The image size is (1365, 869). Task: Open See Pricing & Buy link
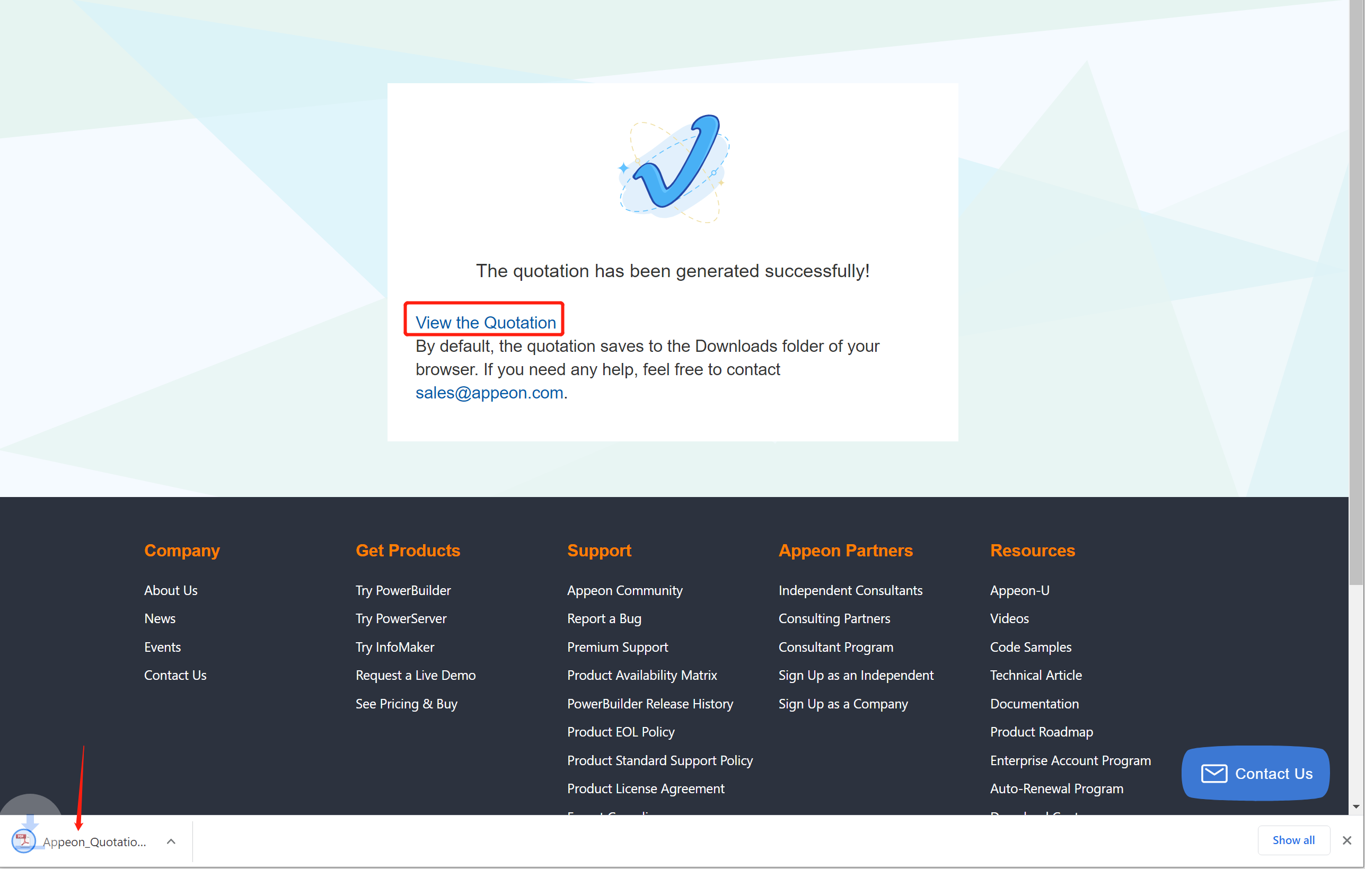click(406, 703)
